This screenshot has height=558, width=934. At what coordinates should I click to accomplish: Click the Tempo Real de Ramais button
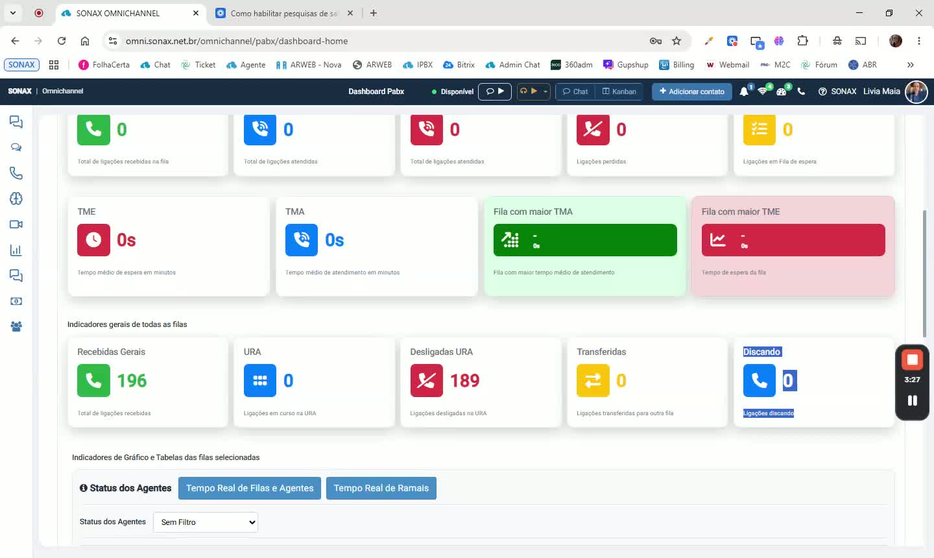tap(381, 489)
